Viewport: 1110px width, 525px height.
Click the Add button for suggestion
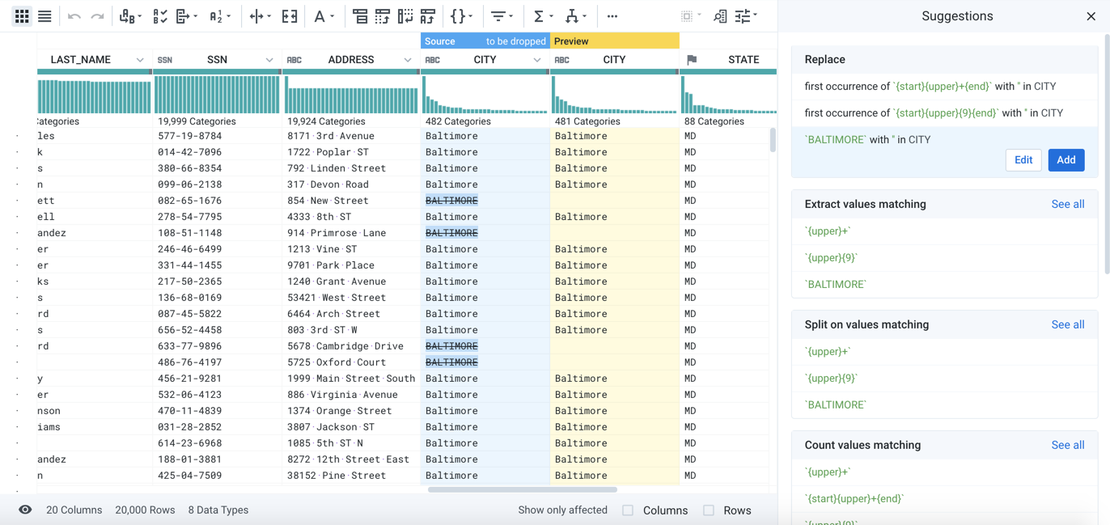tap(1066, 160)
